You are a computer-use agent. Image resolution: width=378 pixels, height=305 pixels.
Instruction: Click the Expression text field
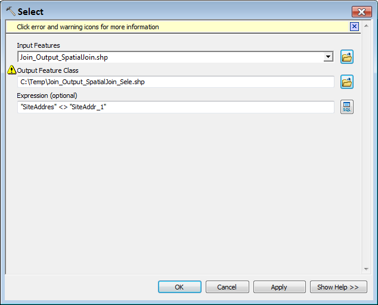click(175, 107)
